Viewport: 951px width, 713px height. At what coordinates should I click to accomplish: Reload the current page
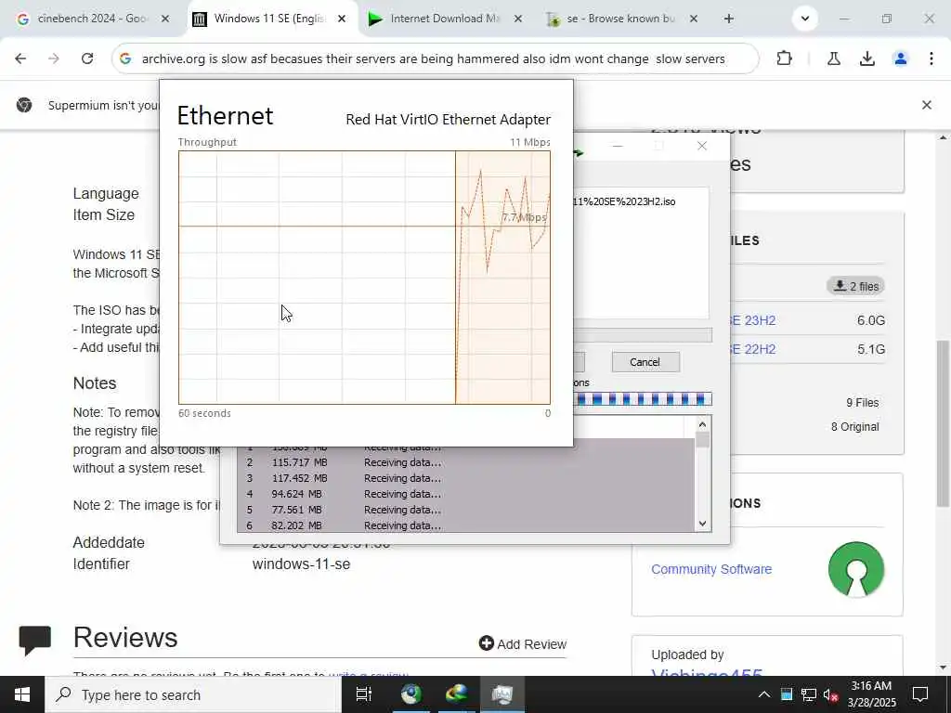[87, 58]
